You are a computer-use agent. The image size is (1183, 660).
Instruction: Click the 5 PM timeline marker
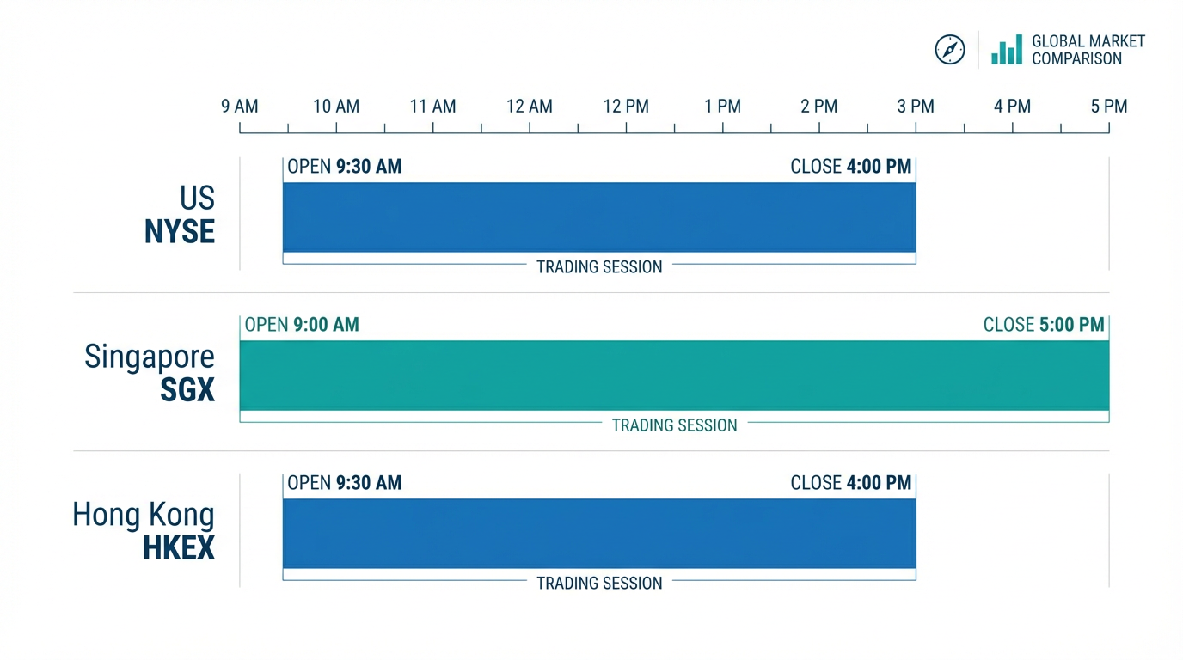pyautogui.click(x=1109, y=107)
